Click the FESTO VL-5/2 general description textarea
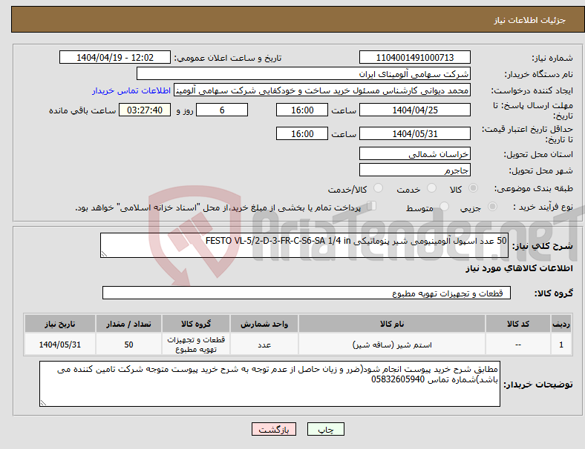 (304, 245)
